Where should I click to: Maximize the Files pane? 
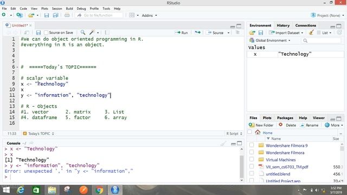coord(339,119)
